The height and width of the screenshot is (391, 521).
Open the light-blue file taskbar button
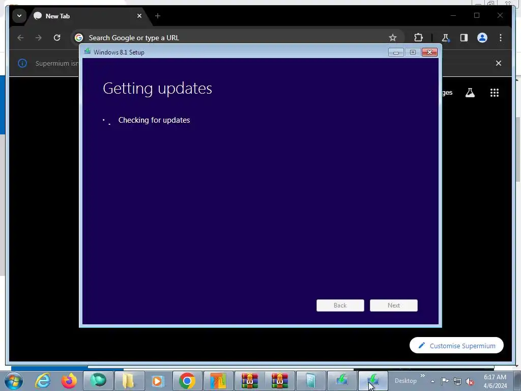311,381
